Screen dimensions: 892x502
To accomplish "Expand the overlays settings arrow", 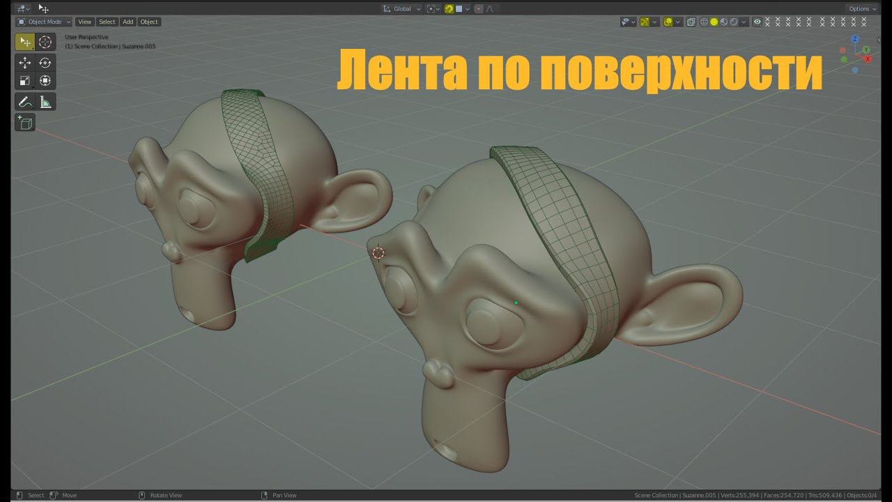I will [x=677, y=22].
